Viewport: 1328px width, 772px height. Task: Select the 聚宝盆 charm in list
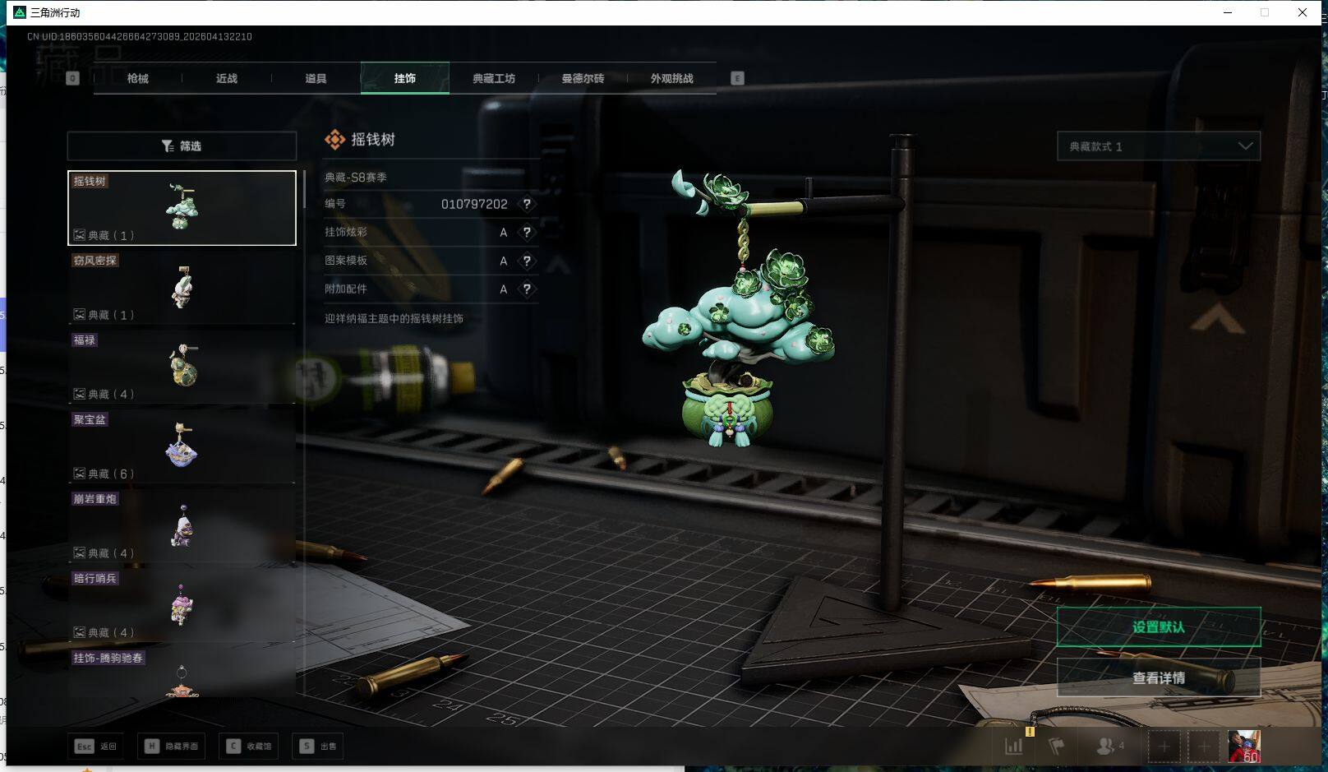click(x=182, y=446)
